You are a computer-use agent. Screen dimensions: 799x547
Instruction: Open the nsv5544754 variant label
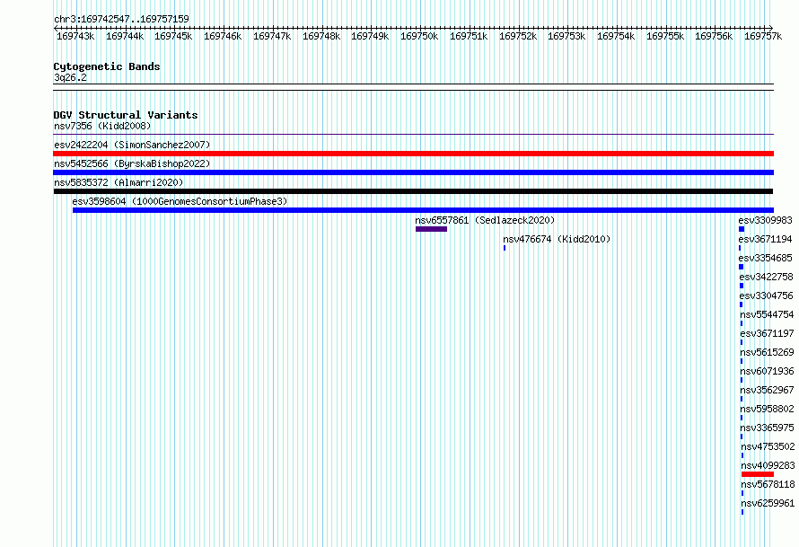pyautogui.click(x=767, y=314)
